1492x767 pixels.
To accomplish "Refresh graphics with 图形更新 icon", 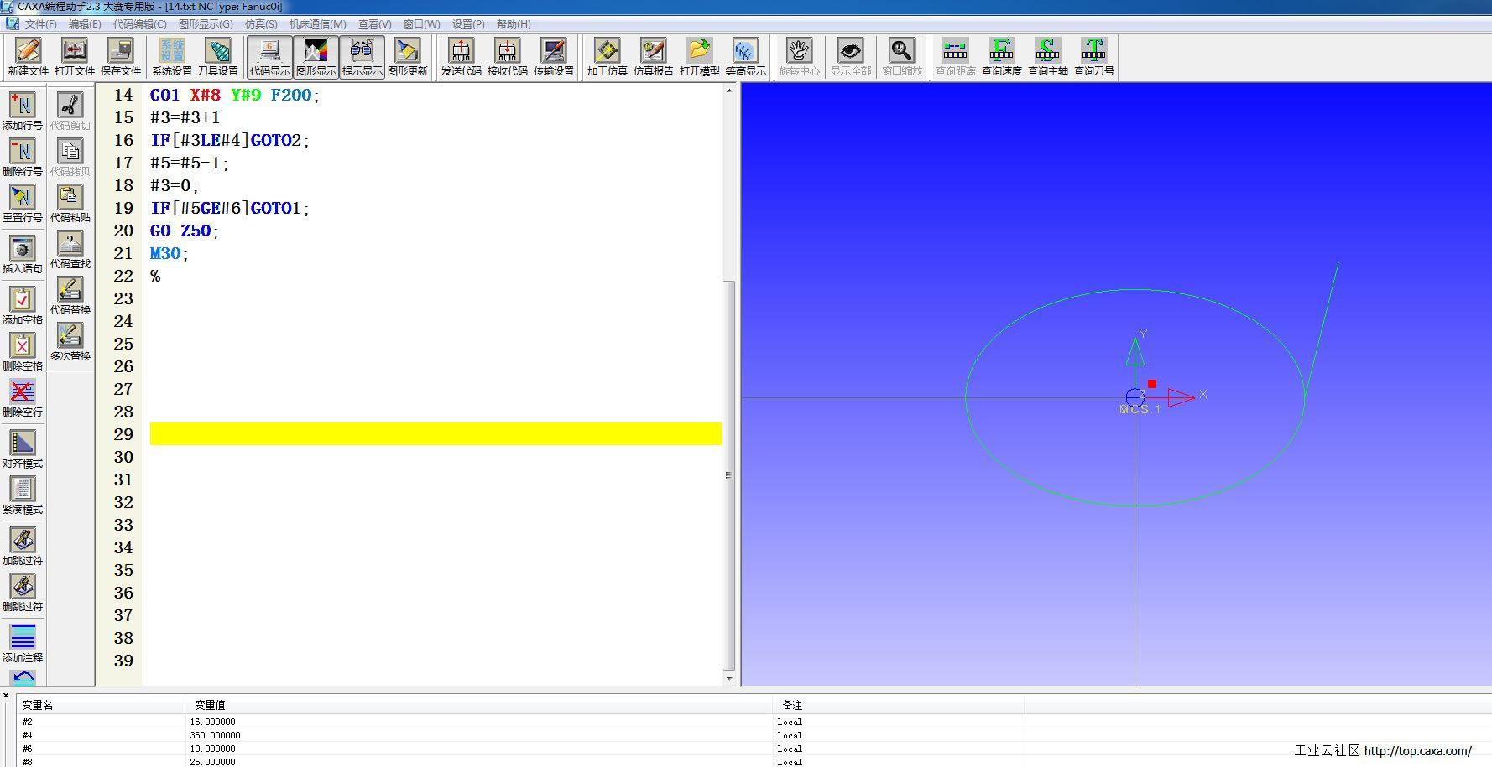I will (408, 57).
